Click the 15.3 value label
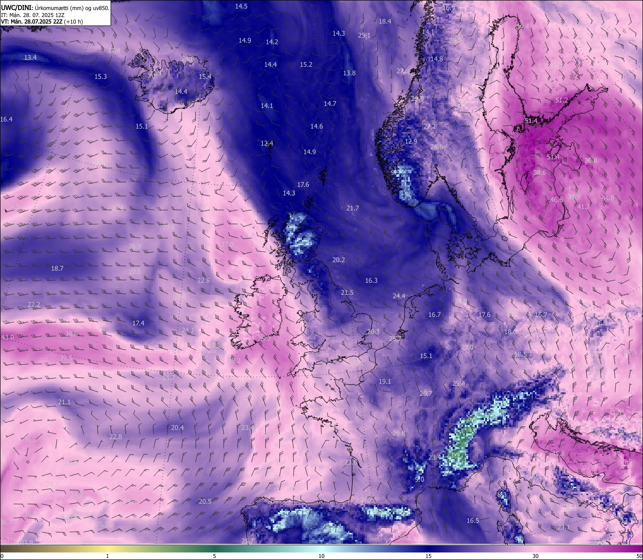Viewport: 643px width, 560px height. (x=100, y=77)
